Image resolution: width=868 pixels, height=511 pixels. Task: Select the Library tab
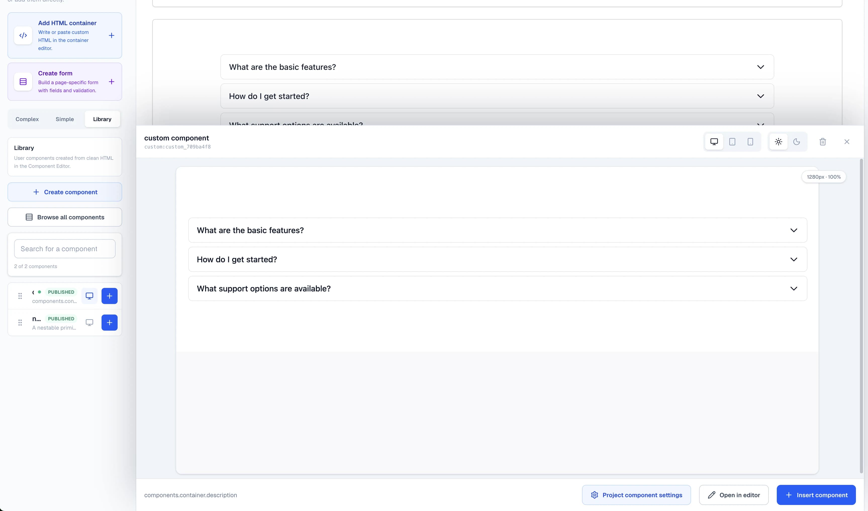[102, 119]
